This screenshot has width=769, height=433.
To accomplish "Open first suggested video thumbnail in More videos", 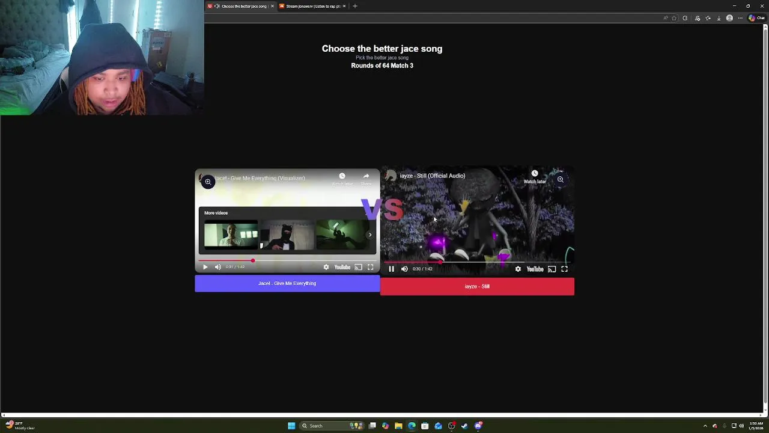I will point(231,235).
